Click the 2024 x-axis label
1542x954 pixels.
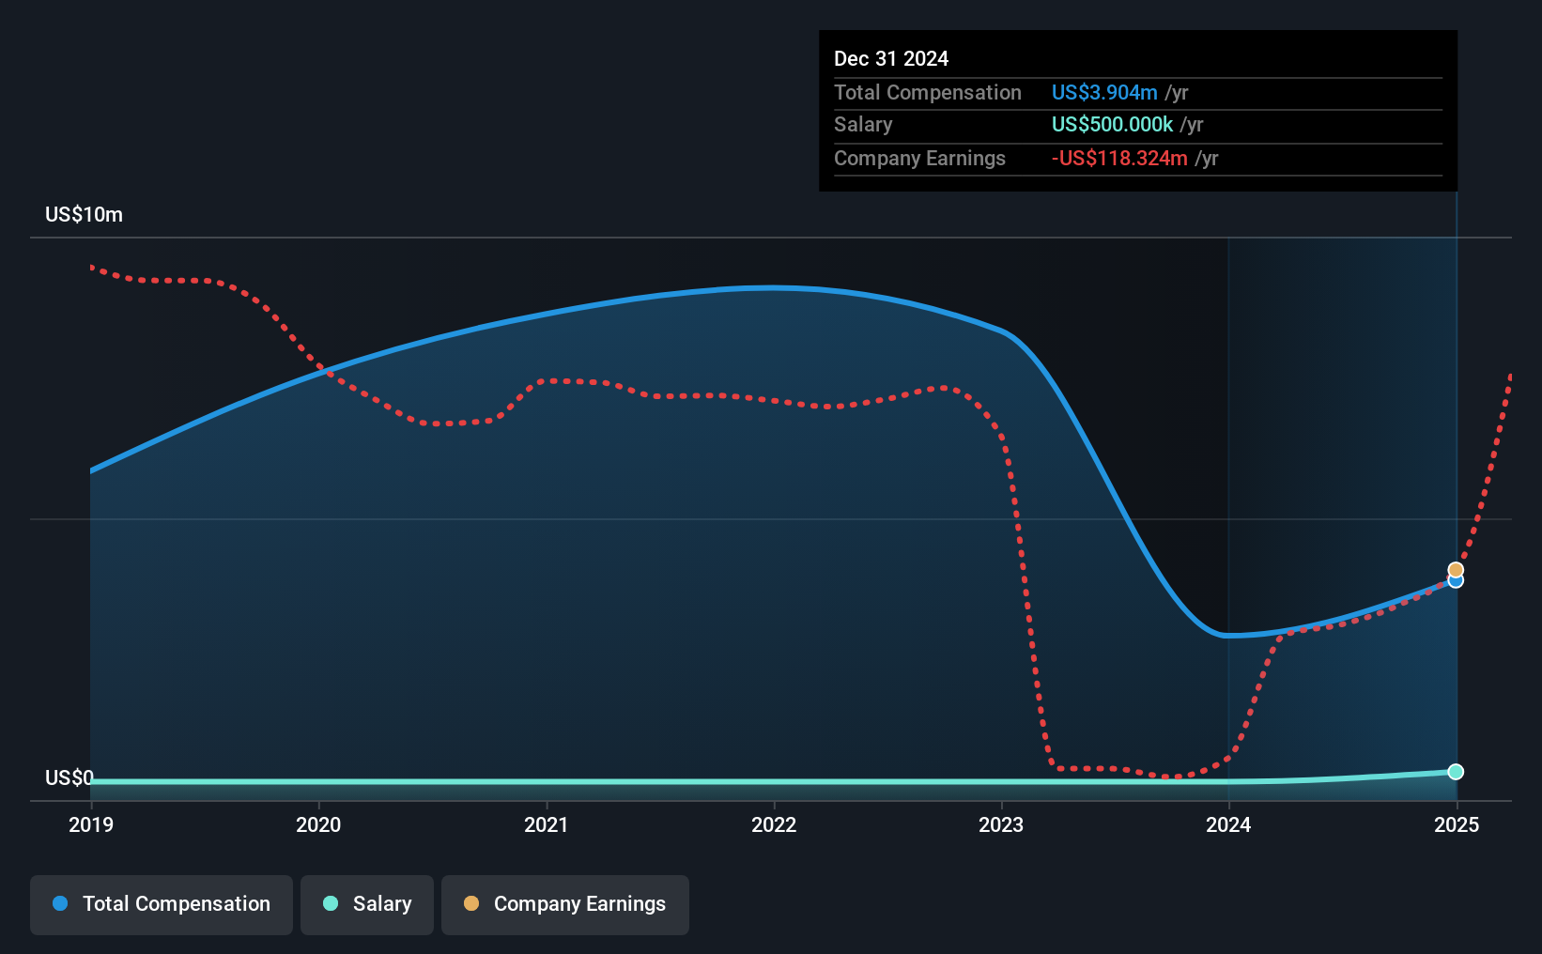[x=1228, y=824]
